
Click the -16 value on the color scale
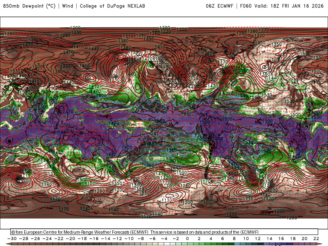click(x=94, y=239)
